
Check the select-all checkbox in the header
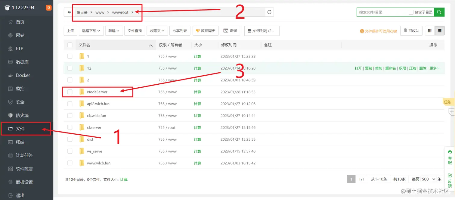pyautogui.click(x=70, y=45)
